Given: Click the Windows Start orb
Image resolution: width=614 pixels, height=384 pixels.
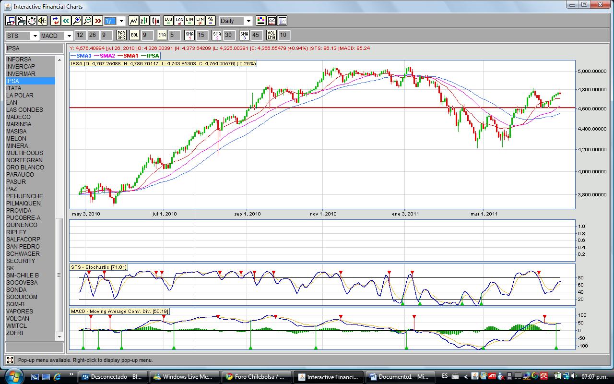Looking at the screenshot, I should 12,376.
